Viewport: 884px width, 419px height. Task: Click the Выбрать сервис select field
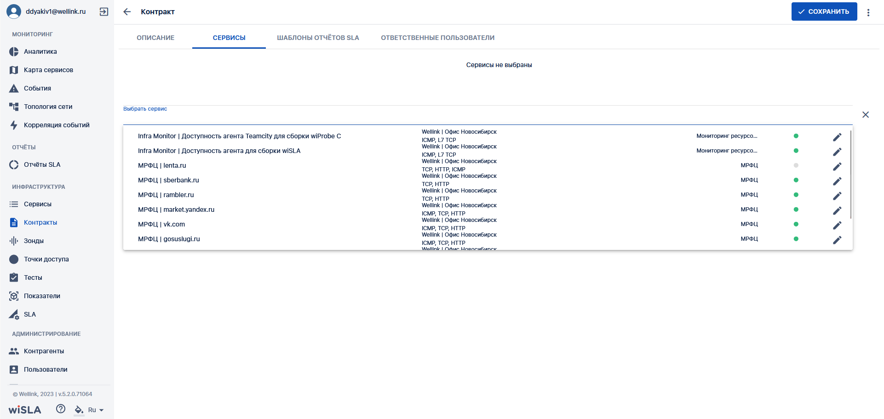[488, 115]
